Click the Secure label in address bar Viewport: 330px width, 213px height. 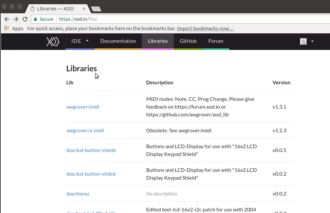46,19
